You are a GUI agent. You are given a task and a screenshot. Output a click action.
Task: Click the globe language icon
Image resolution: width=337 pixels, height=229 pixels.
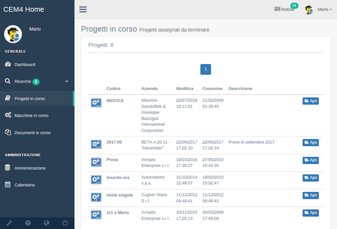[46, 223]
